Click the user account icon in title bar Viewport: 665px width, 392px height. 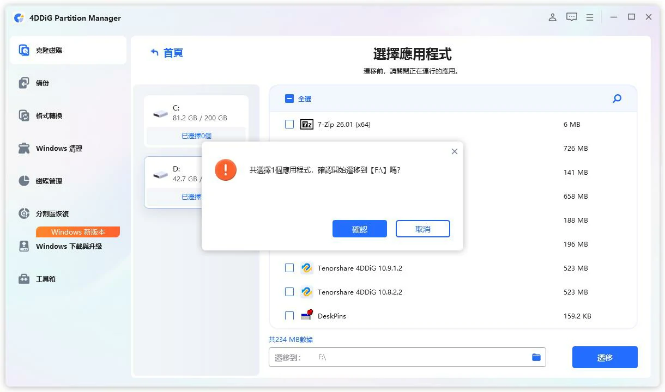552,17
